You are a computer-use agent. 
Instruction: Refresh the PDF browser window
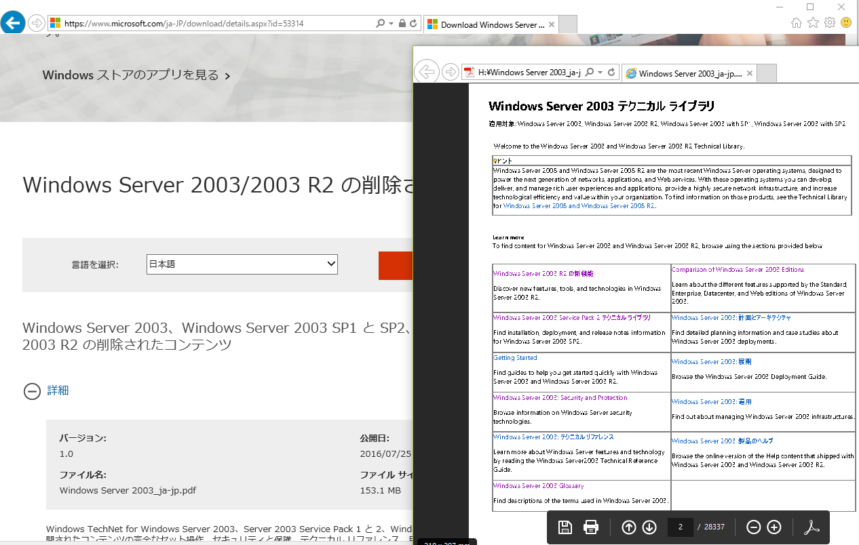(611, 73)
